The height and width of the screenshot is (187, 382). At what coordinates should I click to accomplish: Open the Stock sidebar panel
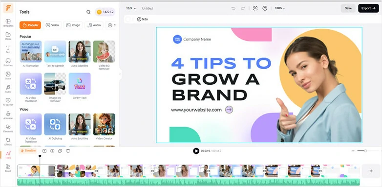pos(8,75)
